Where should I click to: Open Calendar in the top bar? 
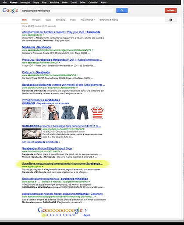(x=93, y=3)
